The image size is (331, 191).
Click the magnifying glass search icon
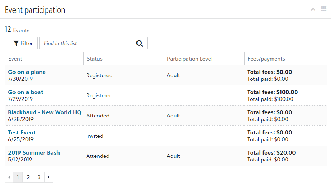pyautogui.click(x=139, y=44)
